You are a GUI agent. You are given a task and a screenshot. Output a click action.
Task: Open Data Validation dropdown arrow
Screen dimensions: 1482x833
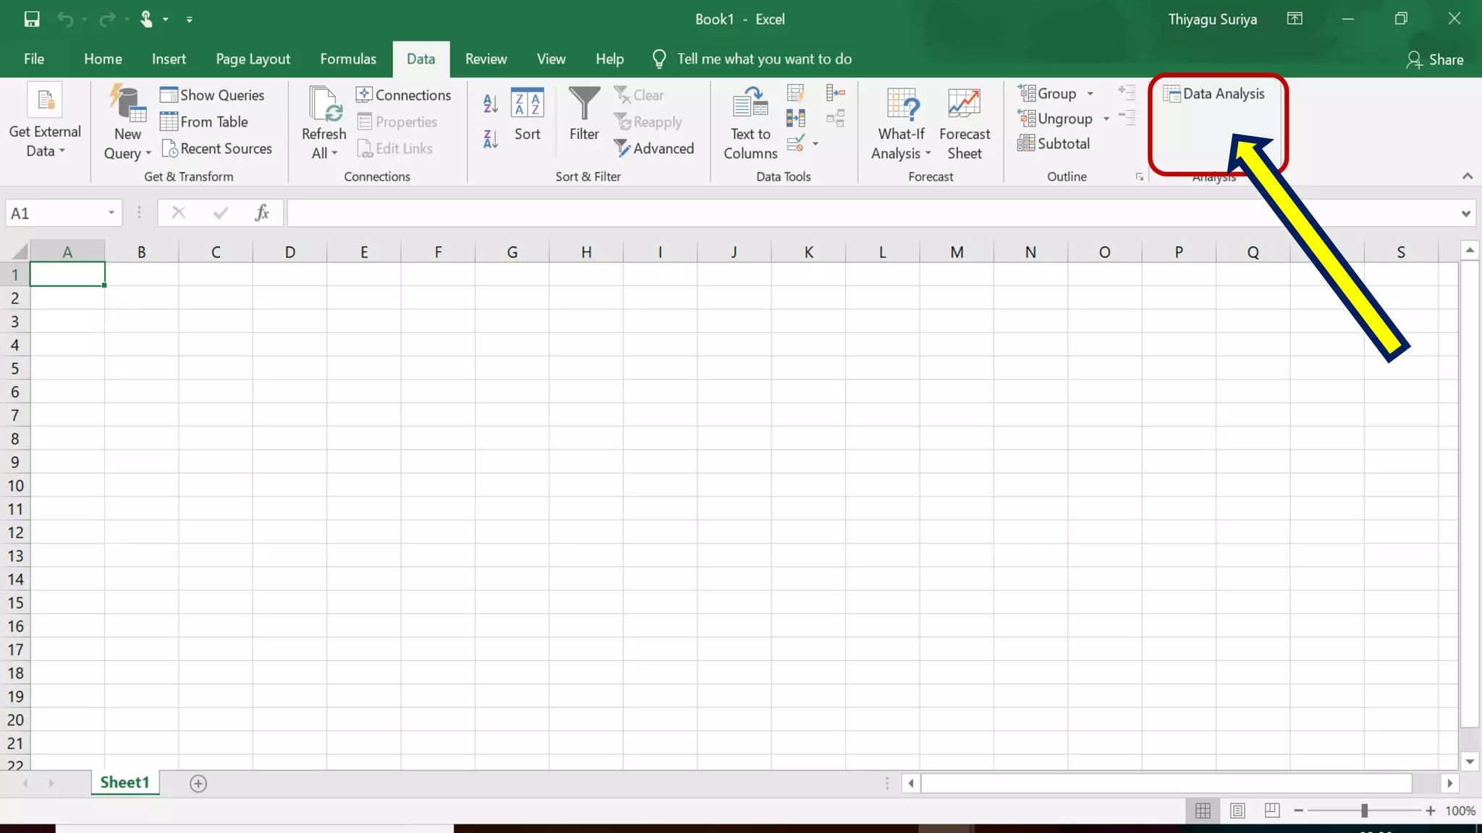816,144
